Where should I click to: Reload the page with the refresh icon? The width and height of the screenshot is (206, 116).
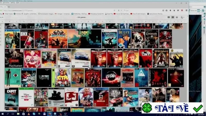[114, 10]
